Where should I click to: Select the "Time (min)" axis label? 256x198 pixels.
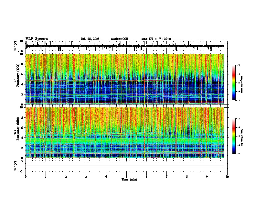tap(129, 180)
